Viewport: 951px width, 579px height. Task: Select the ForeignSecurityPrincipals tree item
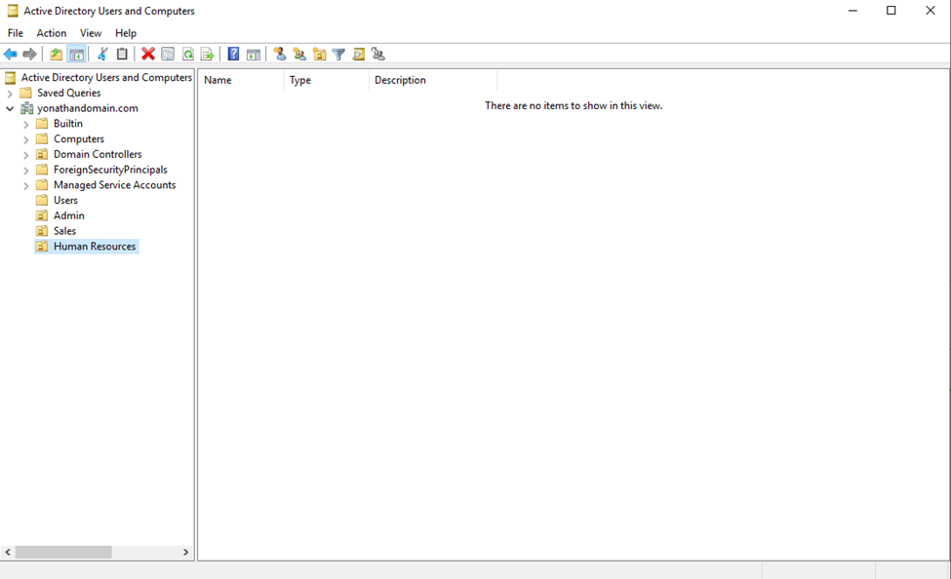pos(110,170)
